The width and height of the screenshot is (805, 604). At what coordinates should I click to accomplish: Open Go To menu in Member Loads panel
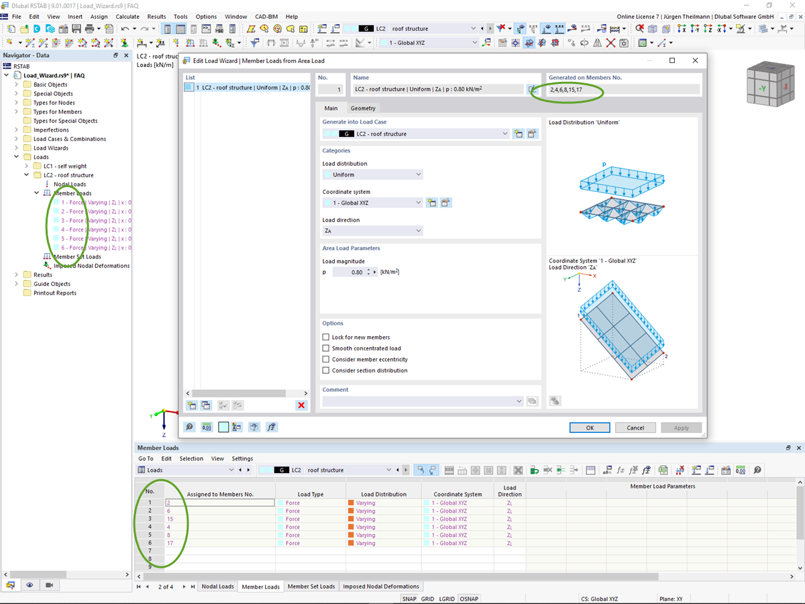pyautogui.click(x=146, y=459)
